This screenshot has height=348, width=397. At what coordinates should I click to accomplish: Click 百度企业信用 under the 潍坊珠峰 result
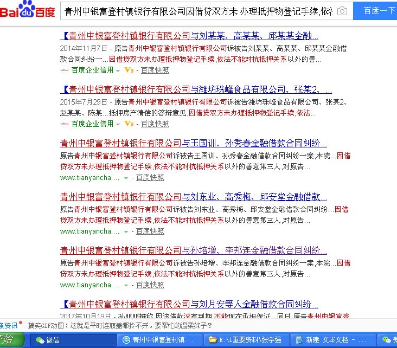click(92, 124)
